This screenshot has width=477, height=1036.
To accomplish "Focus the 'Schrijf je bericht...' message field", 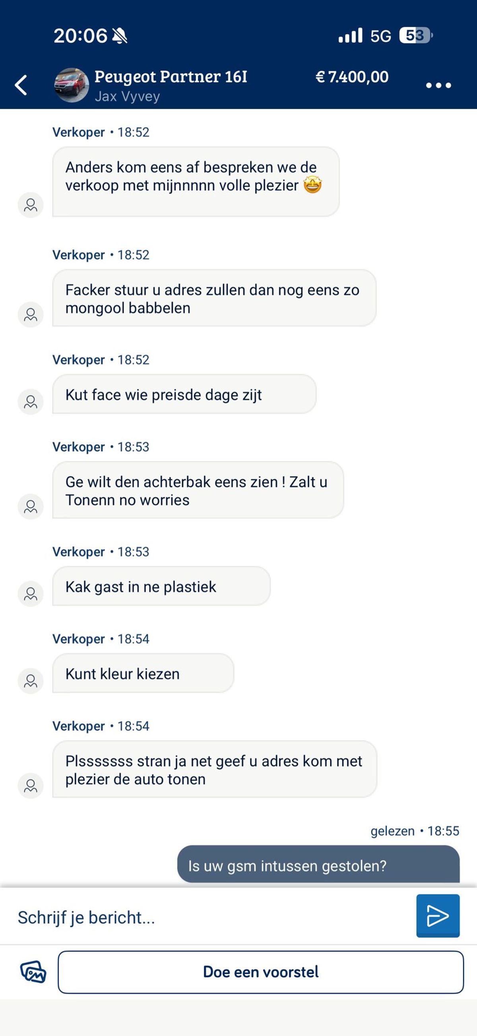I will click(209, 918).
